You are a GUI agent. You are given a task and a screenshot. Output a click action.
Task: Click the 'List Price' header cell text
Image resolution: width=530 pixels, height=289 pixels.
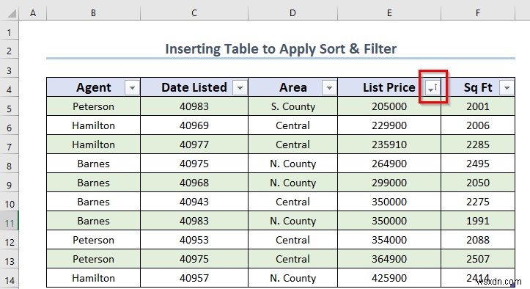click(x=389, y=87)
